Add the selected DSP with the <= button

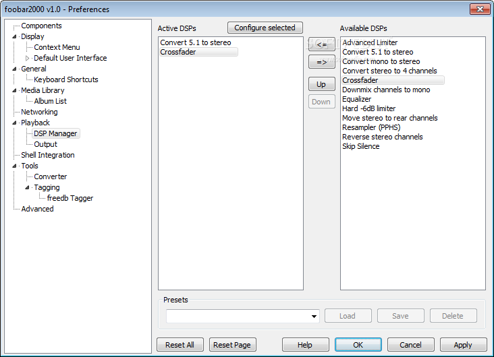(x=322, y=44)
